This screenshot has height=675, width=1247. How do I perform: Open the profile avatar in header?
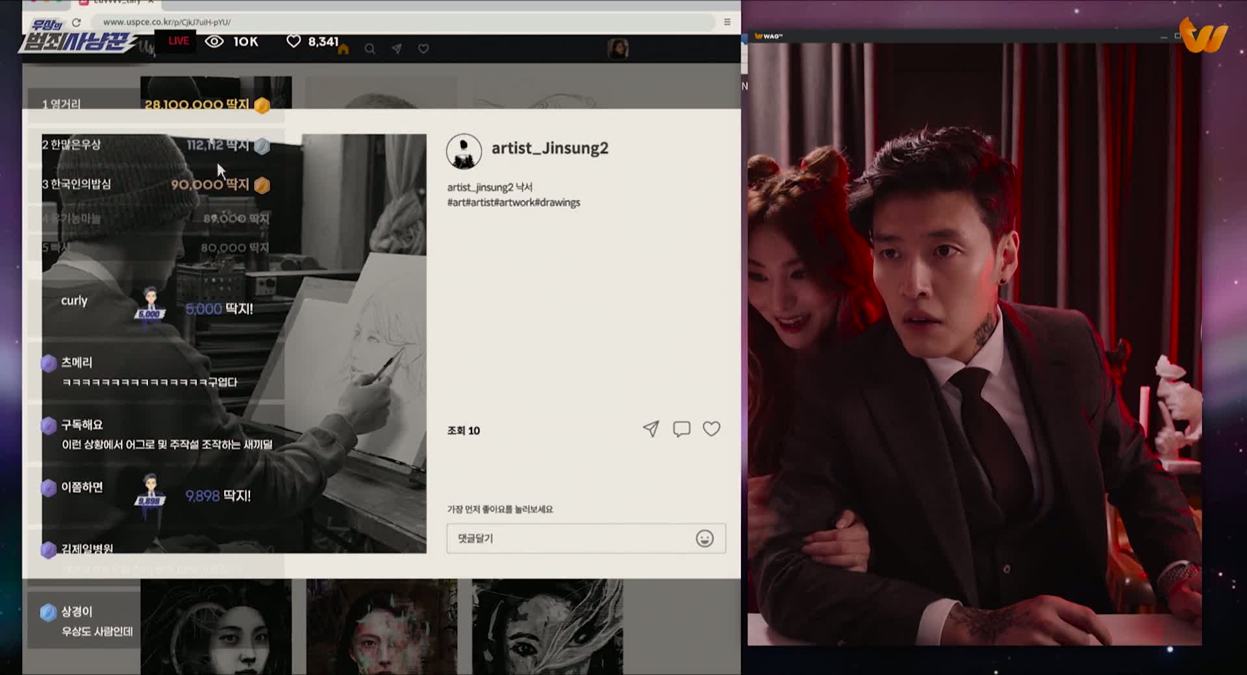tap(617, 49)
